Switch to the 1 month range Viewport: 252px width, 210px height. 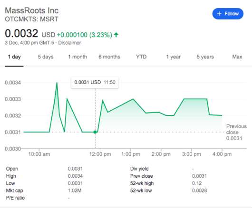[x=78, y=57]
